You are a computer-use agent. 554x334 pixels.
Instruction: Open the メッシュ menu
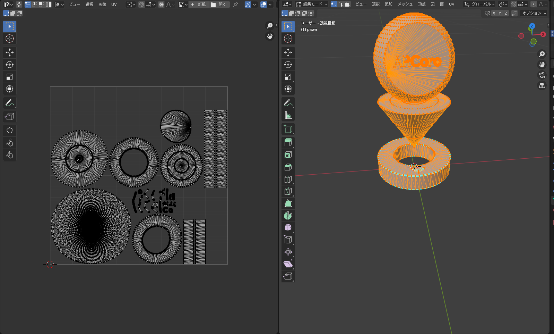point(405,4)
